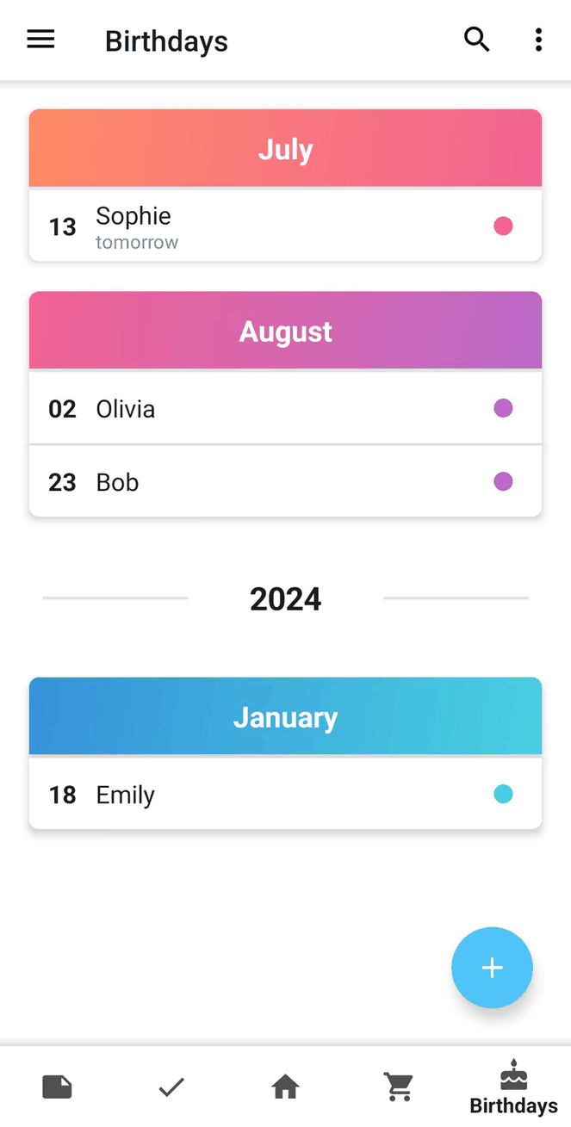The width and height of the screenshot is (571, 1127).
Task: Select the 2024 year divider
Action: tap(285, 598)
